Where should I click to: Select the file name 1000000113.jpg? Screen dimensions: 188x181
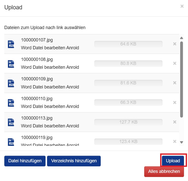37,118
